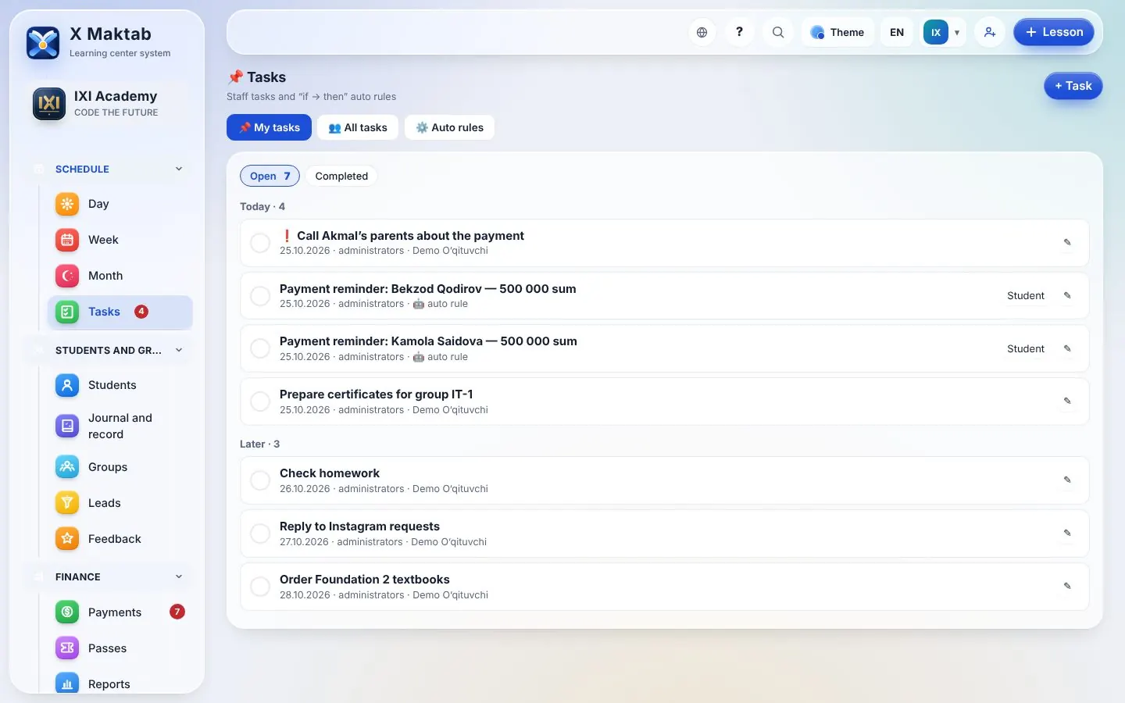This screenshot has height=703, width=1125.
Task: Open the Month icon in sidebar
Action: coord(67,276)
